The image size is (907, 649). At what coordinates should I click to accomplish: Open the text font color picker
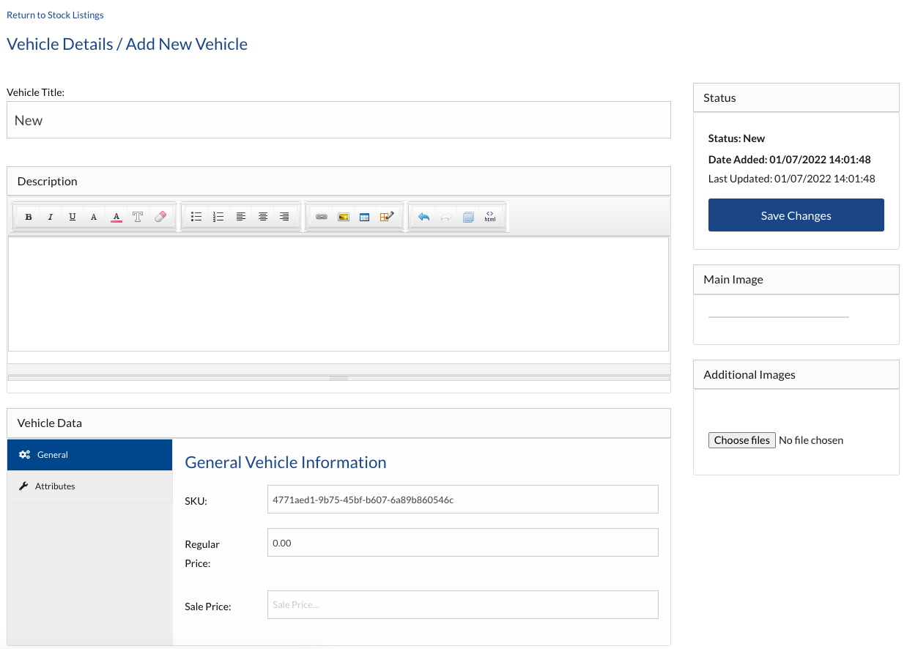(116, 217)
